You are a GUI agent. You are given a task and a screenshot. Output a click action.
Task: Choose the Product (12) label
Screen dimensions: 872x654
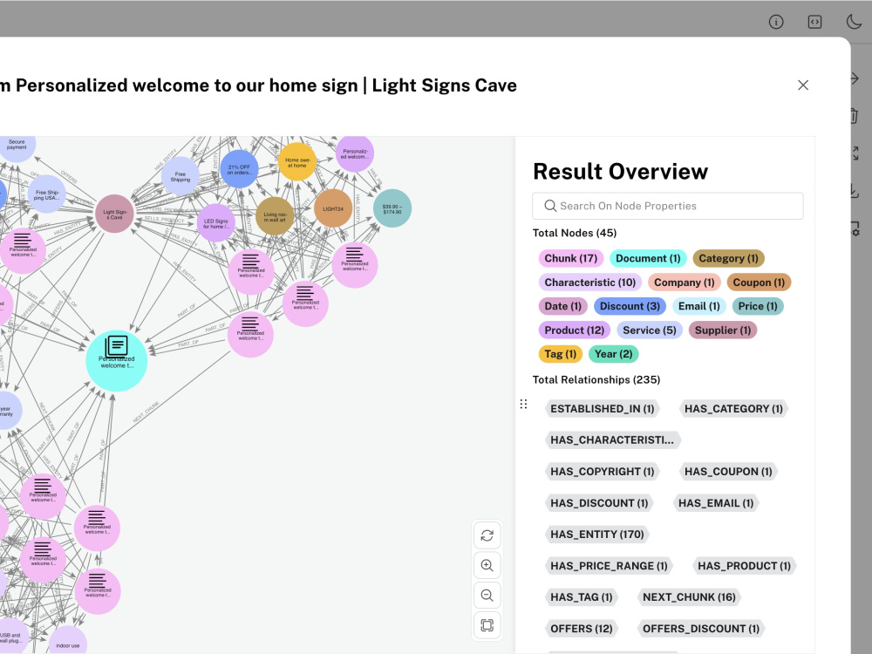tap(575, 330)
